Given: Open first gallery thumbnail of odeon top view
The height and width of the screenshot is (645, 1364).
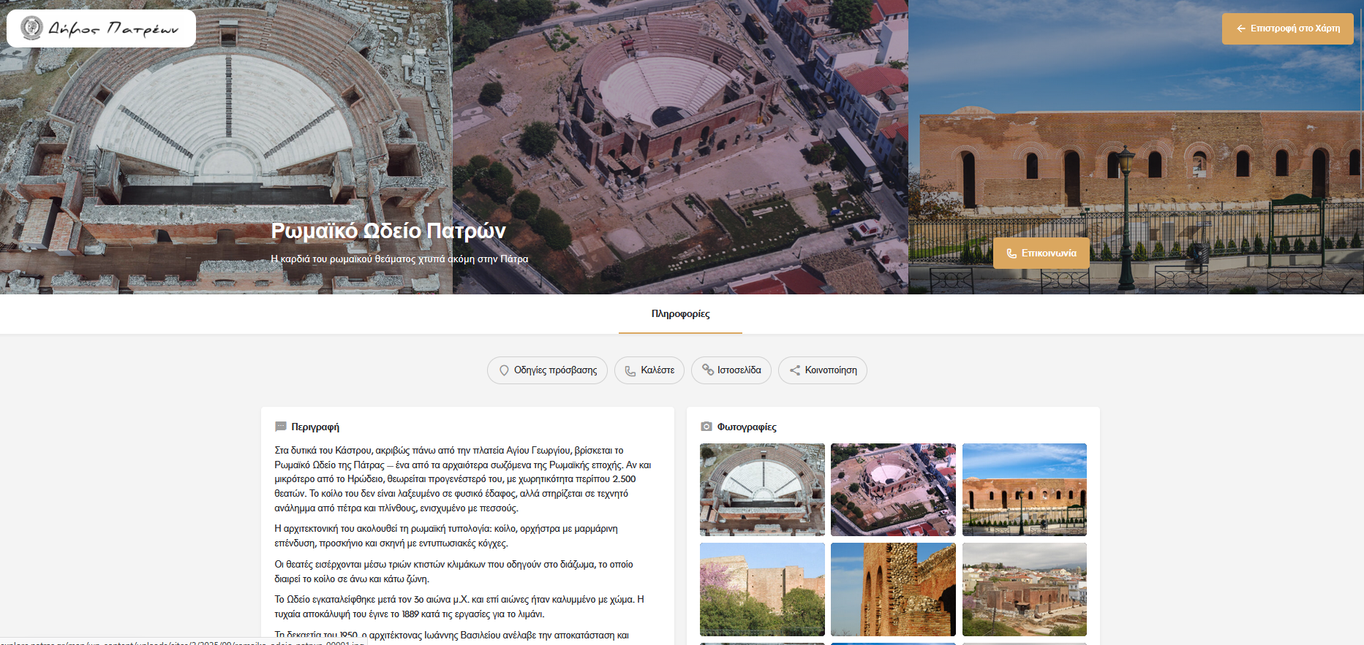Looking at the screenshot, I should 762,489.
